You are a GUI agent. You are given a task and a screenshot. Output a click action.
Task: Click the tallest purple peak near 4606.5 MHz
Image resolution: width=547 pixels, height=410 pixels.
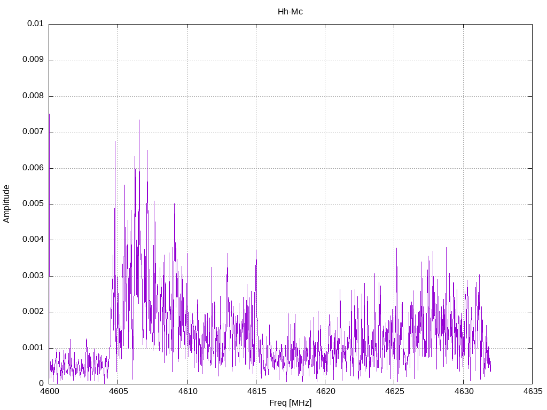[139, 121]
